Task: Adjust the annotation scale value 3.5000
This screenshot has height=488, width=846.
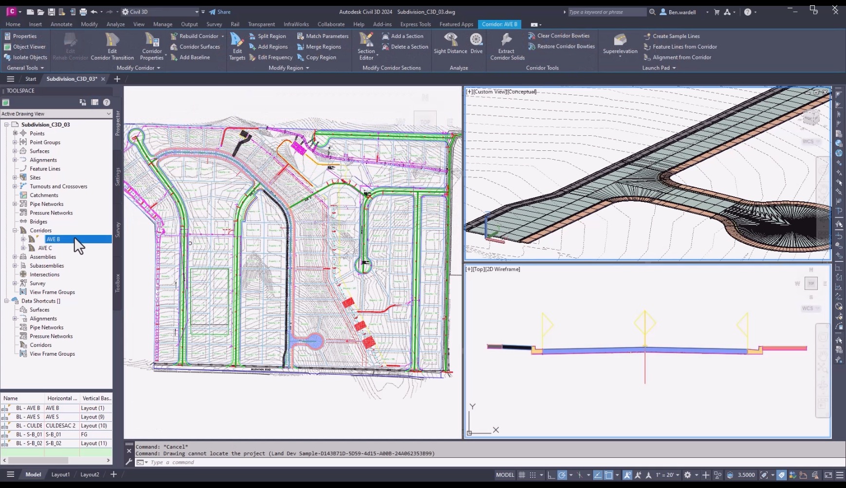Action: click(746, 474)
